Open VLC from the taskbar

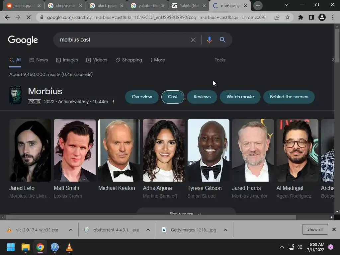[69, 247]
